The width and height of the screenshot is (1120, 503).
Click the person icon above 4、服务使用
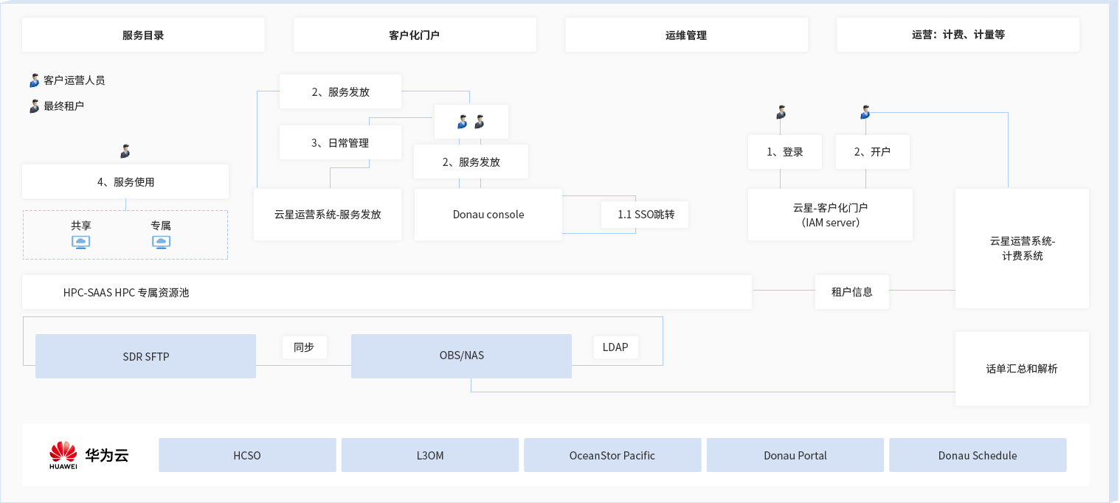pyautogui.click(x=125, y=151)
